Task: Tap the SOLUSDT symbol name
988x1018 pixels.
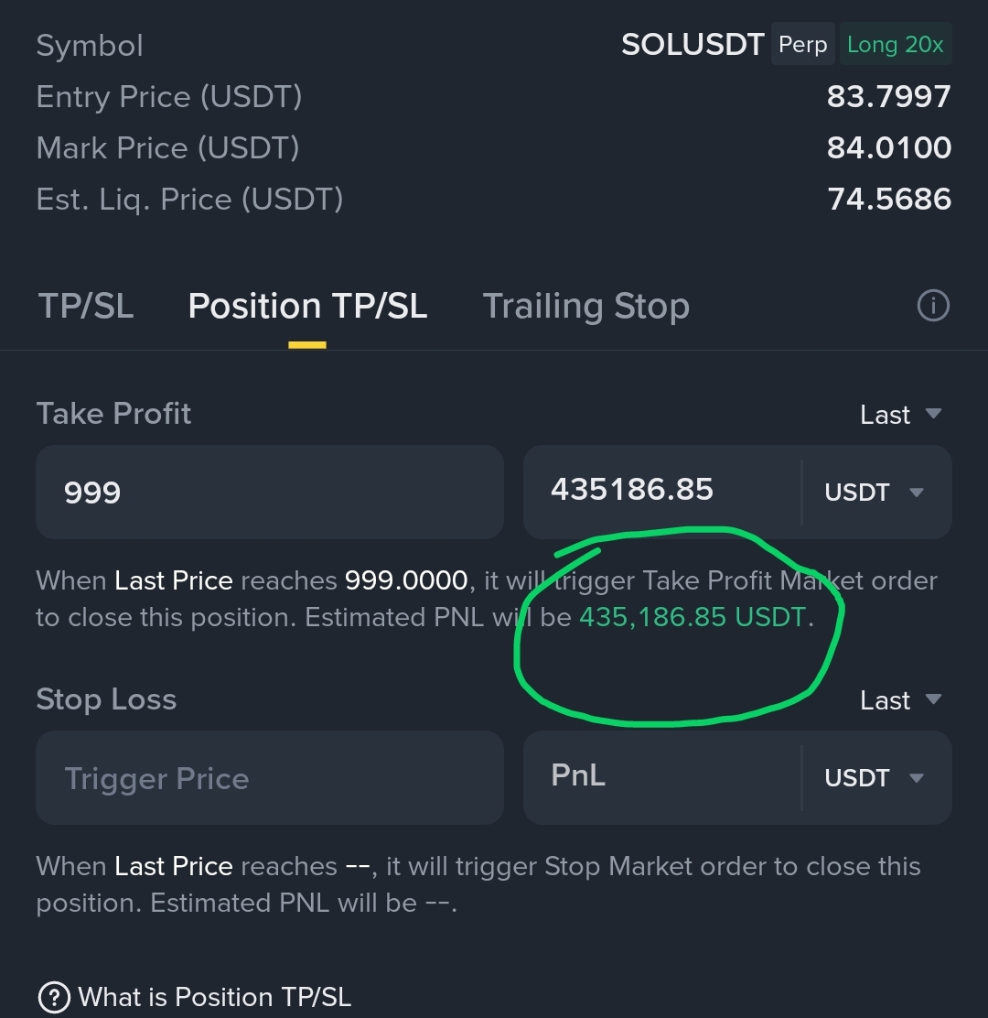Action: 693,44
